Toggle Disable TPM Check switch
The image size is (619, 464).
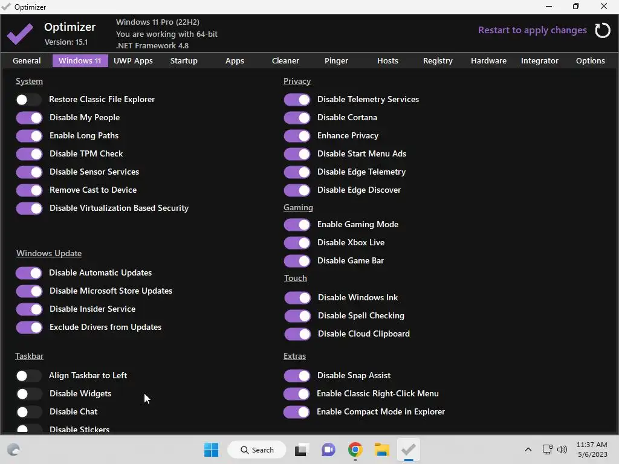29,154
